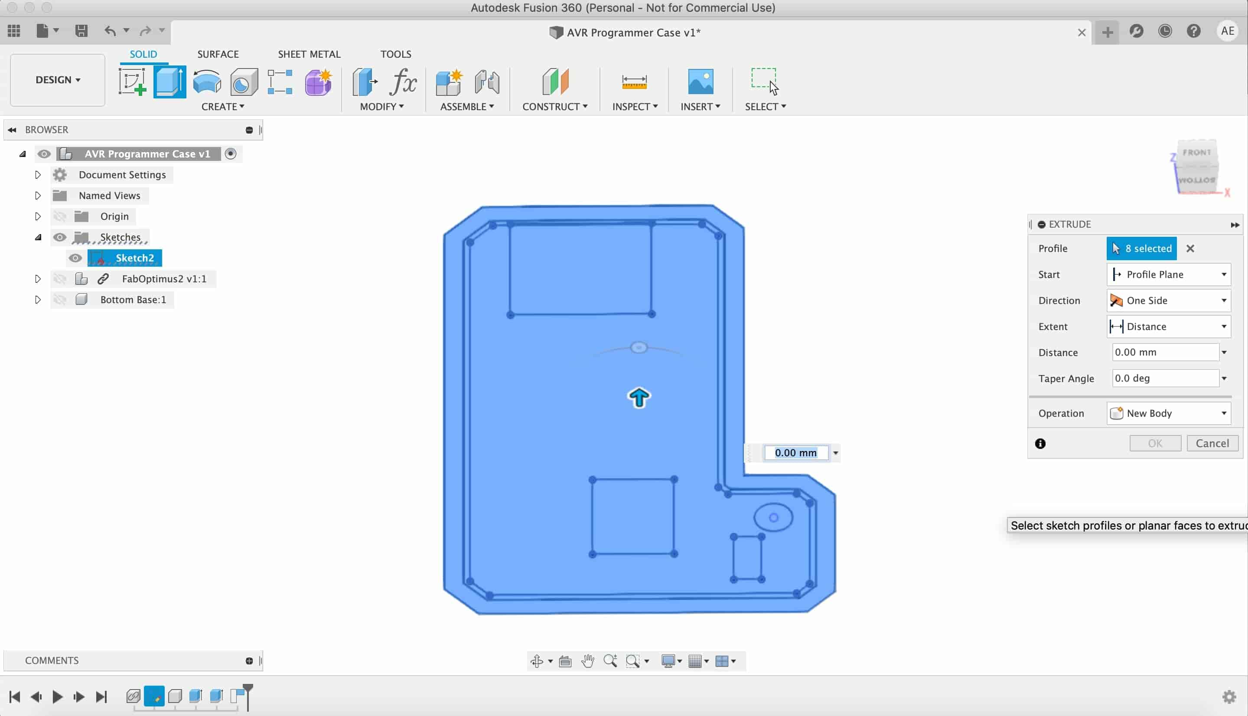Click OK in Extrude dialog
This screenshot has width=1248, height=716.
(x=1155, y=444)
